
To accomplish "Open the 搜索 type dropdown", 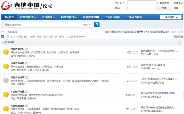I will tap(87, 24).
